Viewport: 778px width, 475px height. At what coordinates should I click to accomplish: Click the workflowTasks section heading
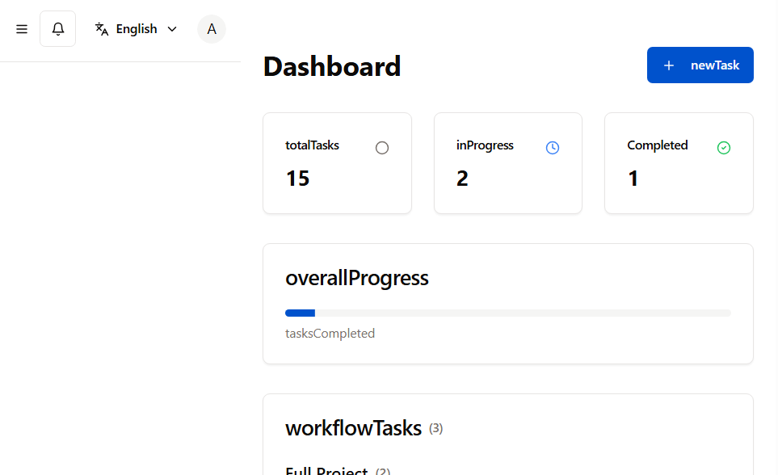coord(353,428)
